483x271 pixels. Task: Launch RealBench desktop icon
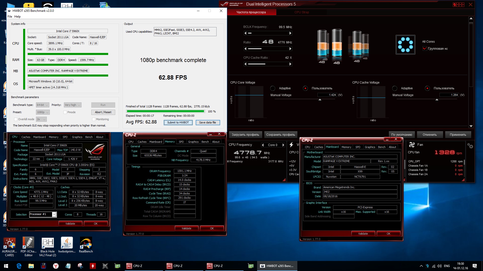(x=86, y=245)
